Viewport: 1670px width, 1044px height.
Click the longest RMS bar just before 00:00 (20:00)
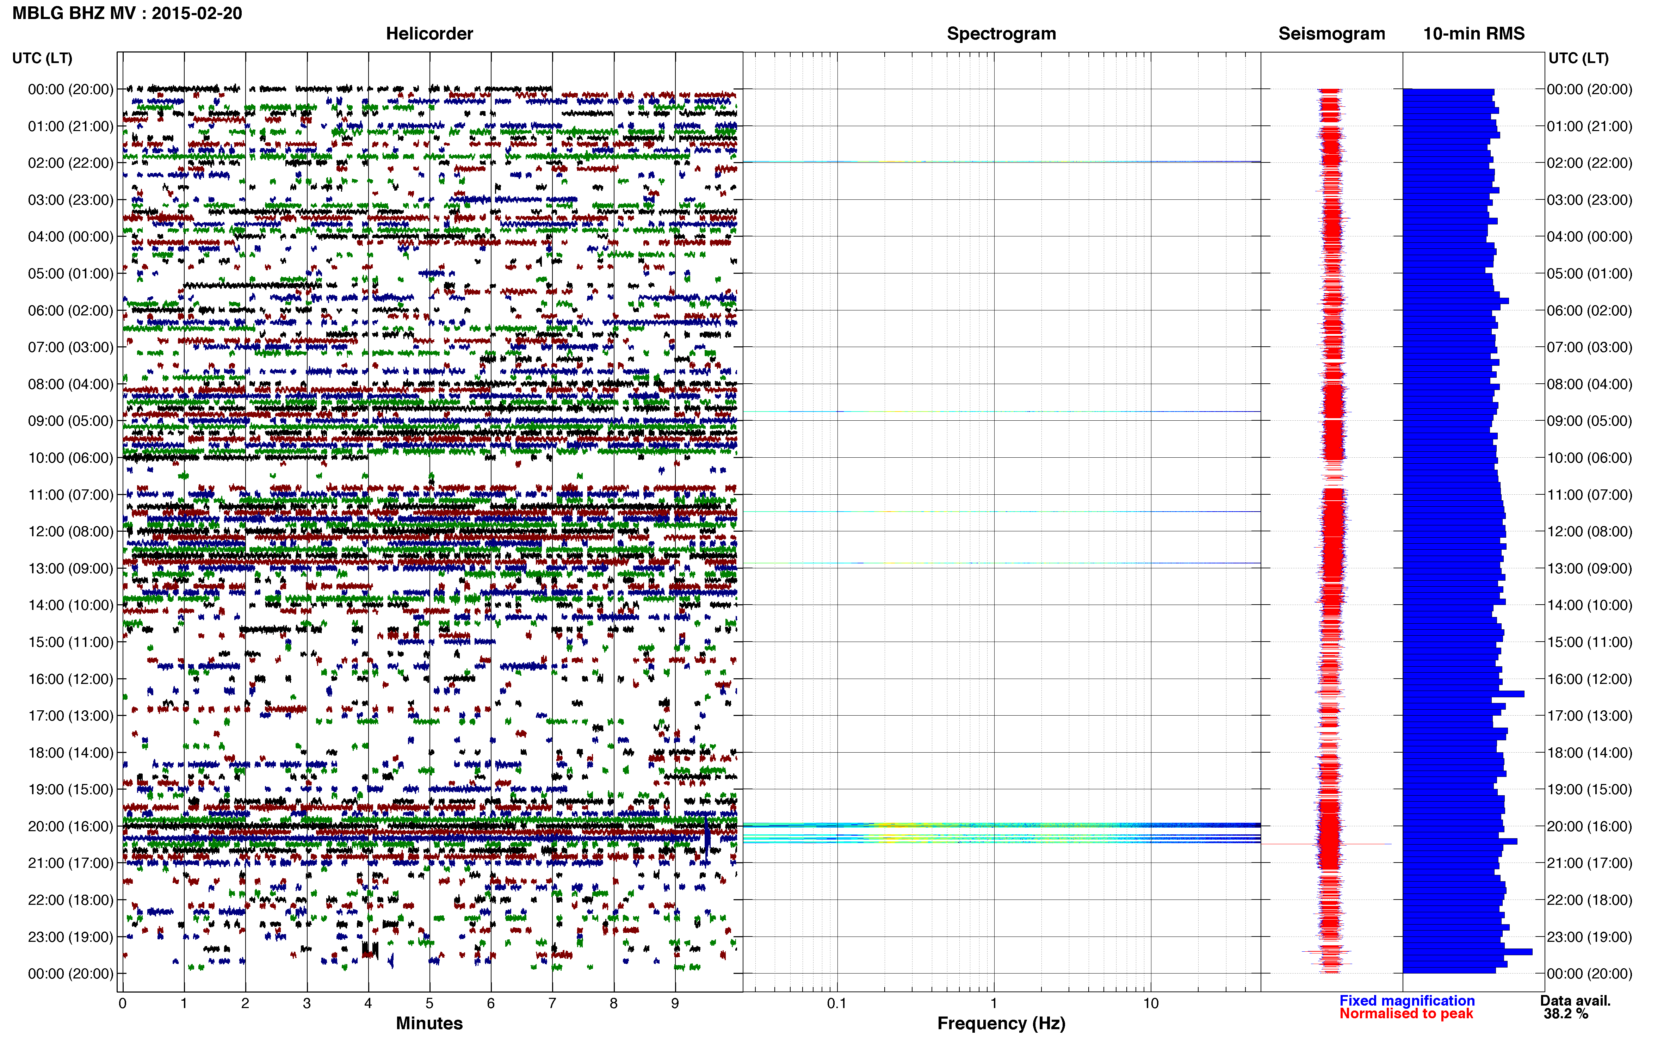[1467, 951]
